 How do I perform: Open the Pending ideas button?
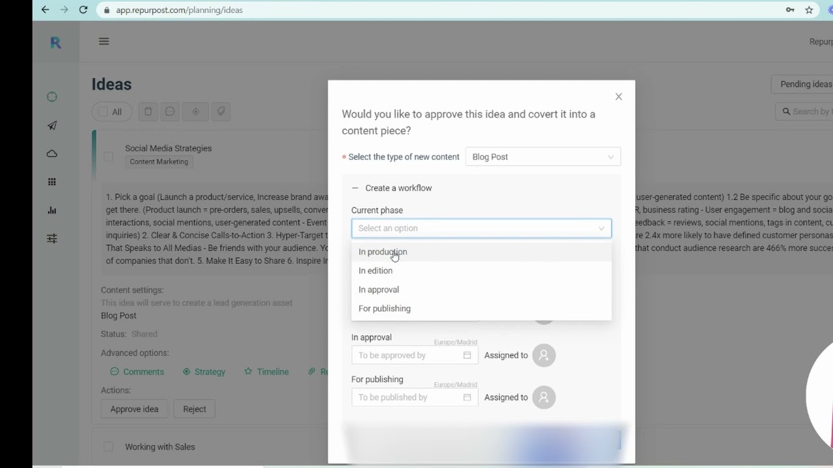[802, 84]
